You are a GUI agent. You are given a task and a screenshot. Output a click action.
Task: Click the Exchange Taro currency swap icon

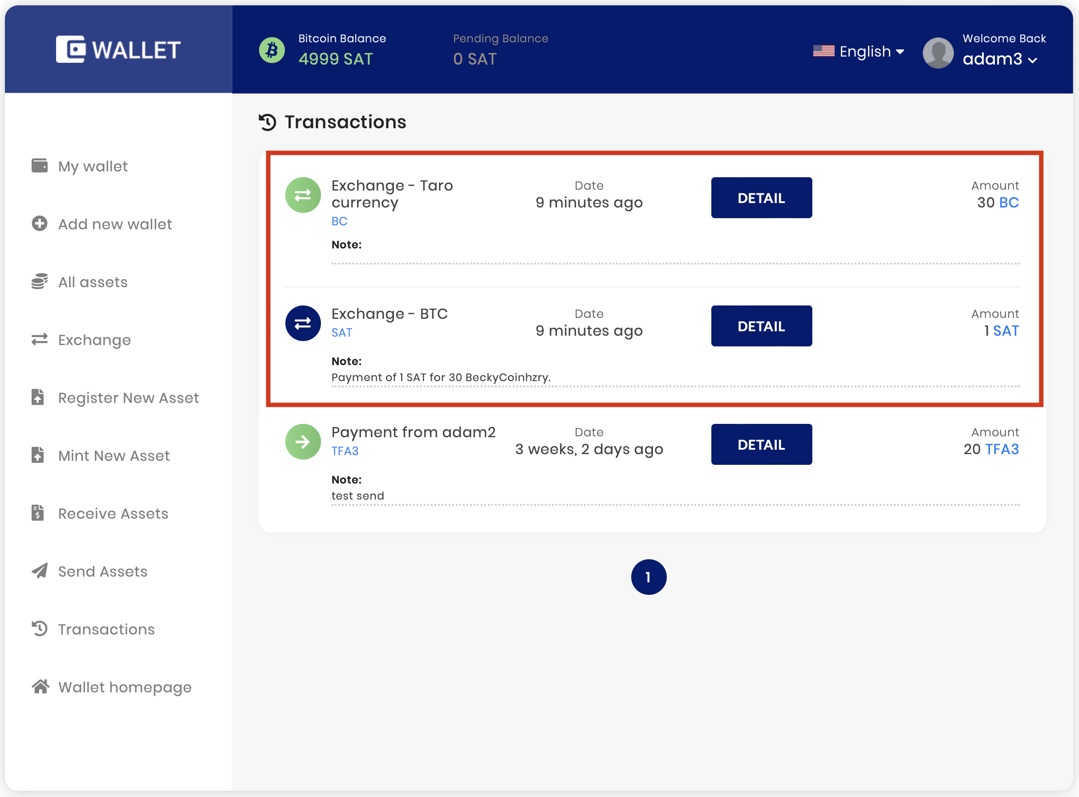(303, 195)
